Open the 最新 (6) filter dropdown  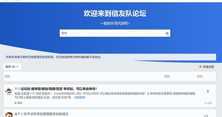tap(12, 67)
